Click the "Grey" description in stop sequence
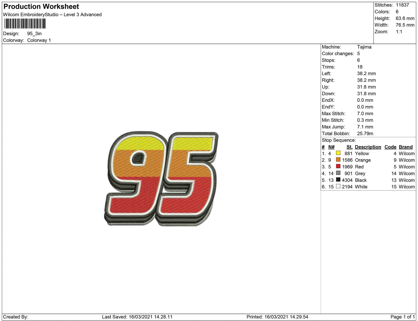 (360, 173)
